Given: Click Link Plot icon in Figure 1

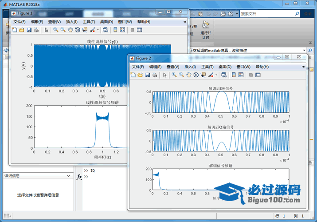Looking at the screenshot, I should pyautogui.click(x=106, y=30).
